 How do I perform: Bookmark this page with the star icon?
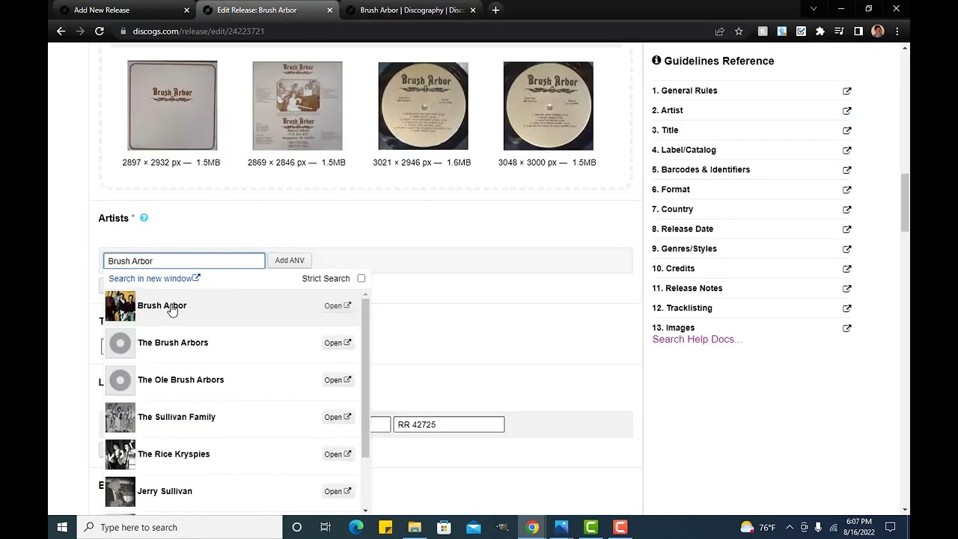pos(739,31)
